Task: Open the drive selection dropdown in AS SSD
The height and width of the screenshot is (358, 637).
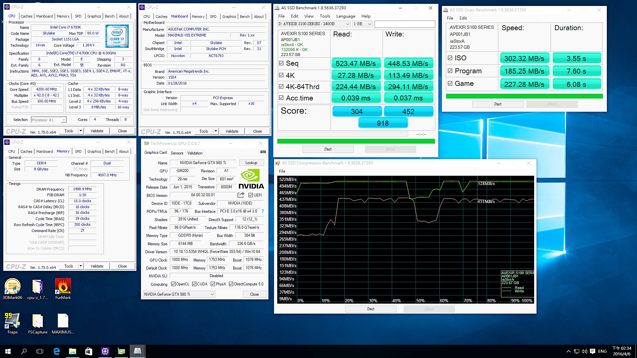Action: tap(347, 24)
